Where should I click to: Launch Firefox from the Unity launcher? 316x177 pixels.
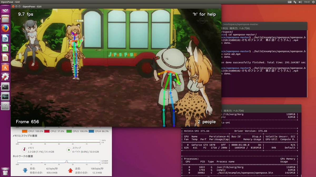(5, 28)
